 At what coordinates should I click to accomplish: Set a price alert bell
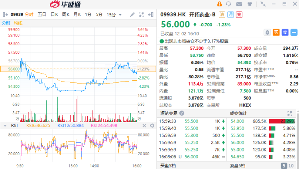(x=268, y=33)
